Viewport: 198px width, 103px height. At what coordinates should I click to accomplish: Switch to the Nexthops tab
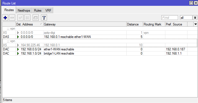(x=24, y=10)
